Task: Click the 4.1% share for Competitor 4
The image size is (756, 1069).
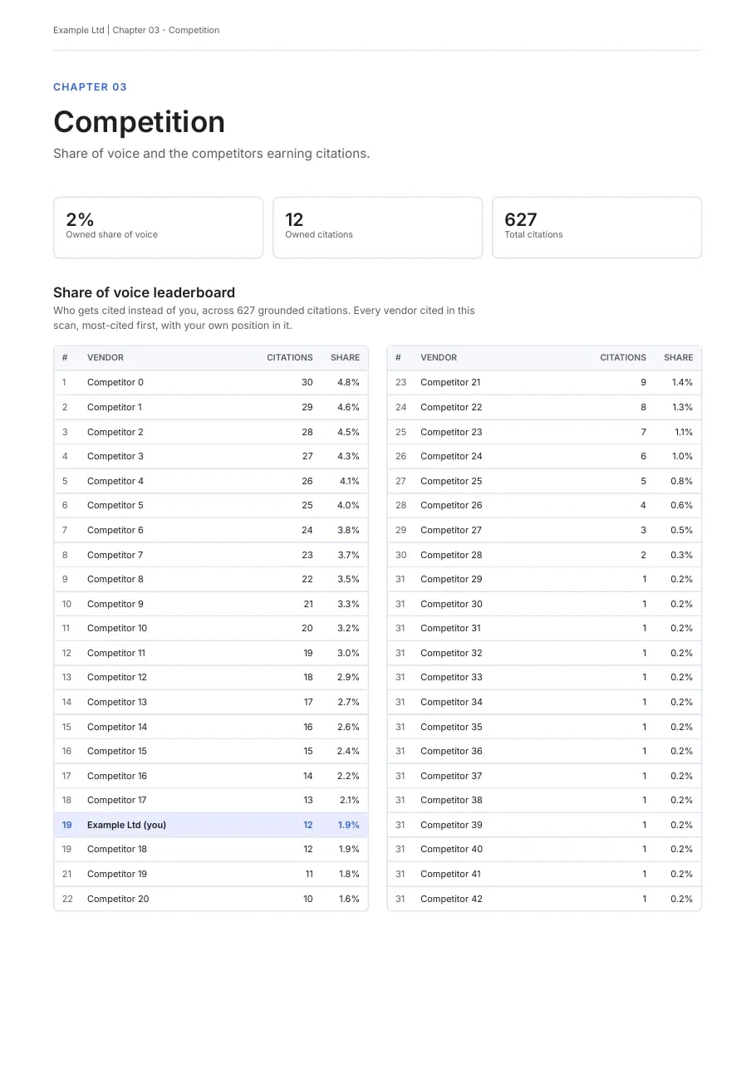Action: [350, 481]
